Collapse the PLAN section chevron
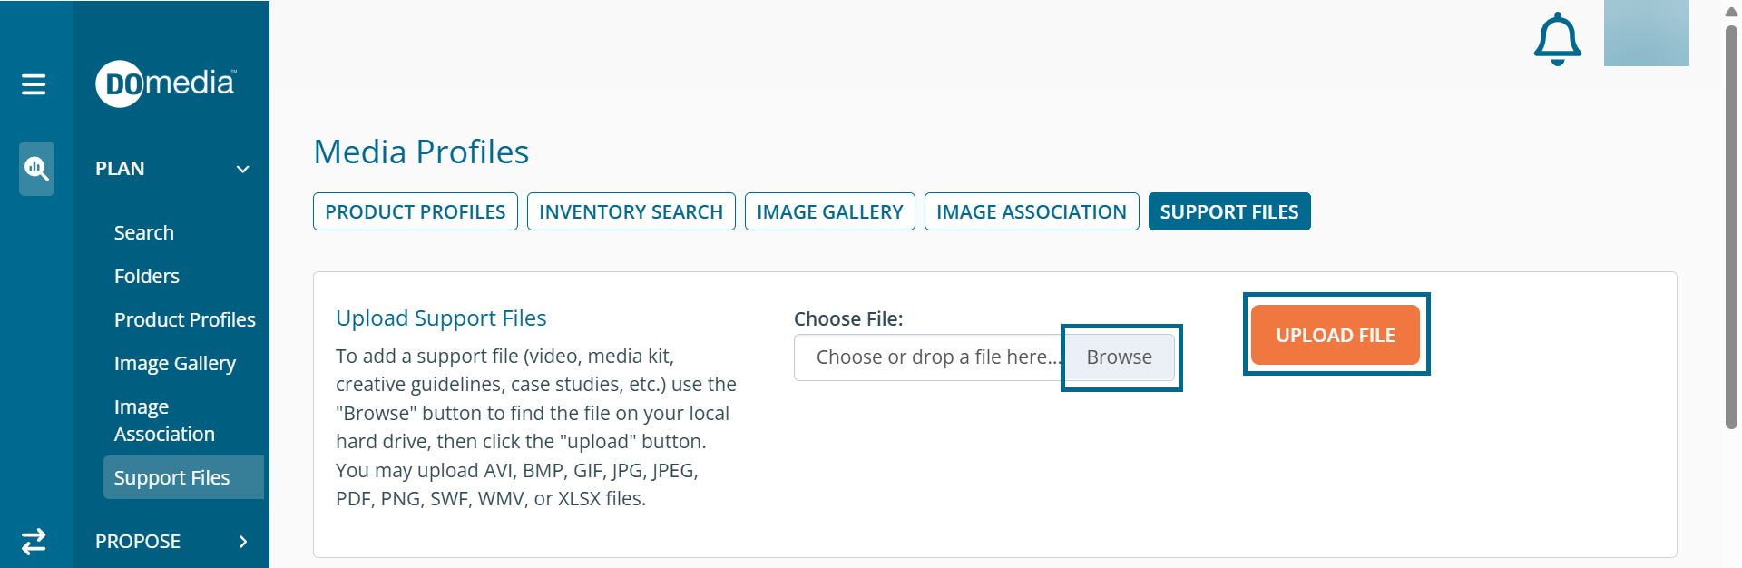The height and width of the screenshot is (568, 1742). 242,169
